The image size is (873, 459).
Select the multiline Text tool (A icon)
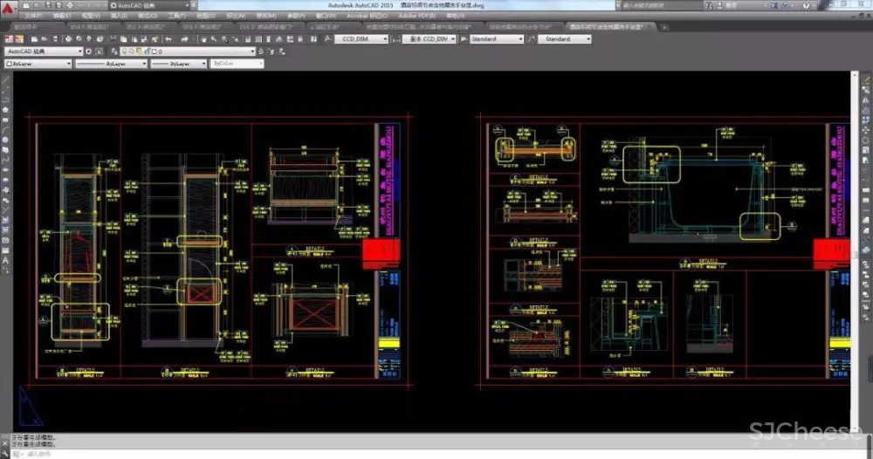point(5,259)
